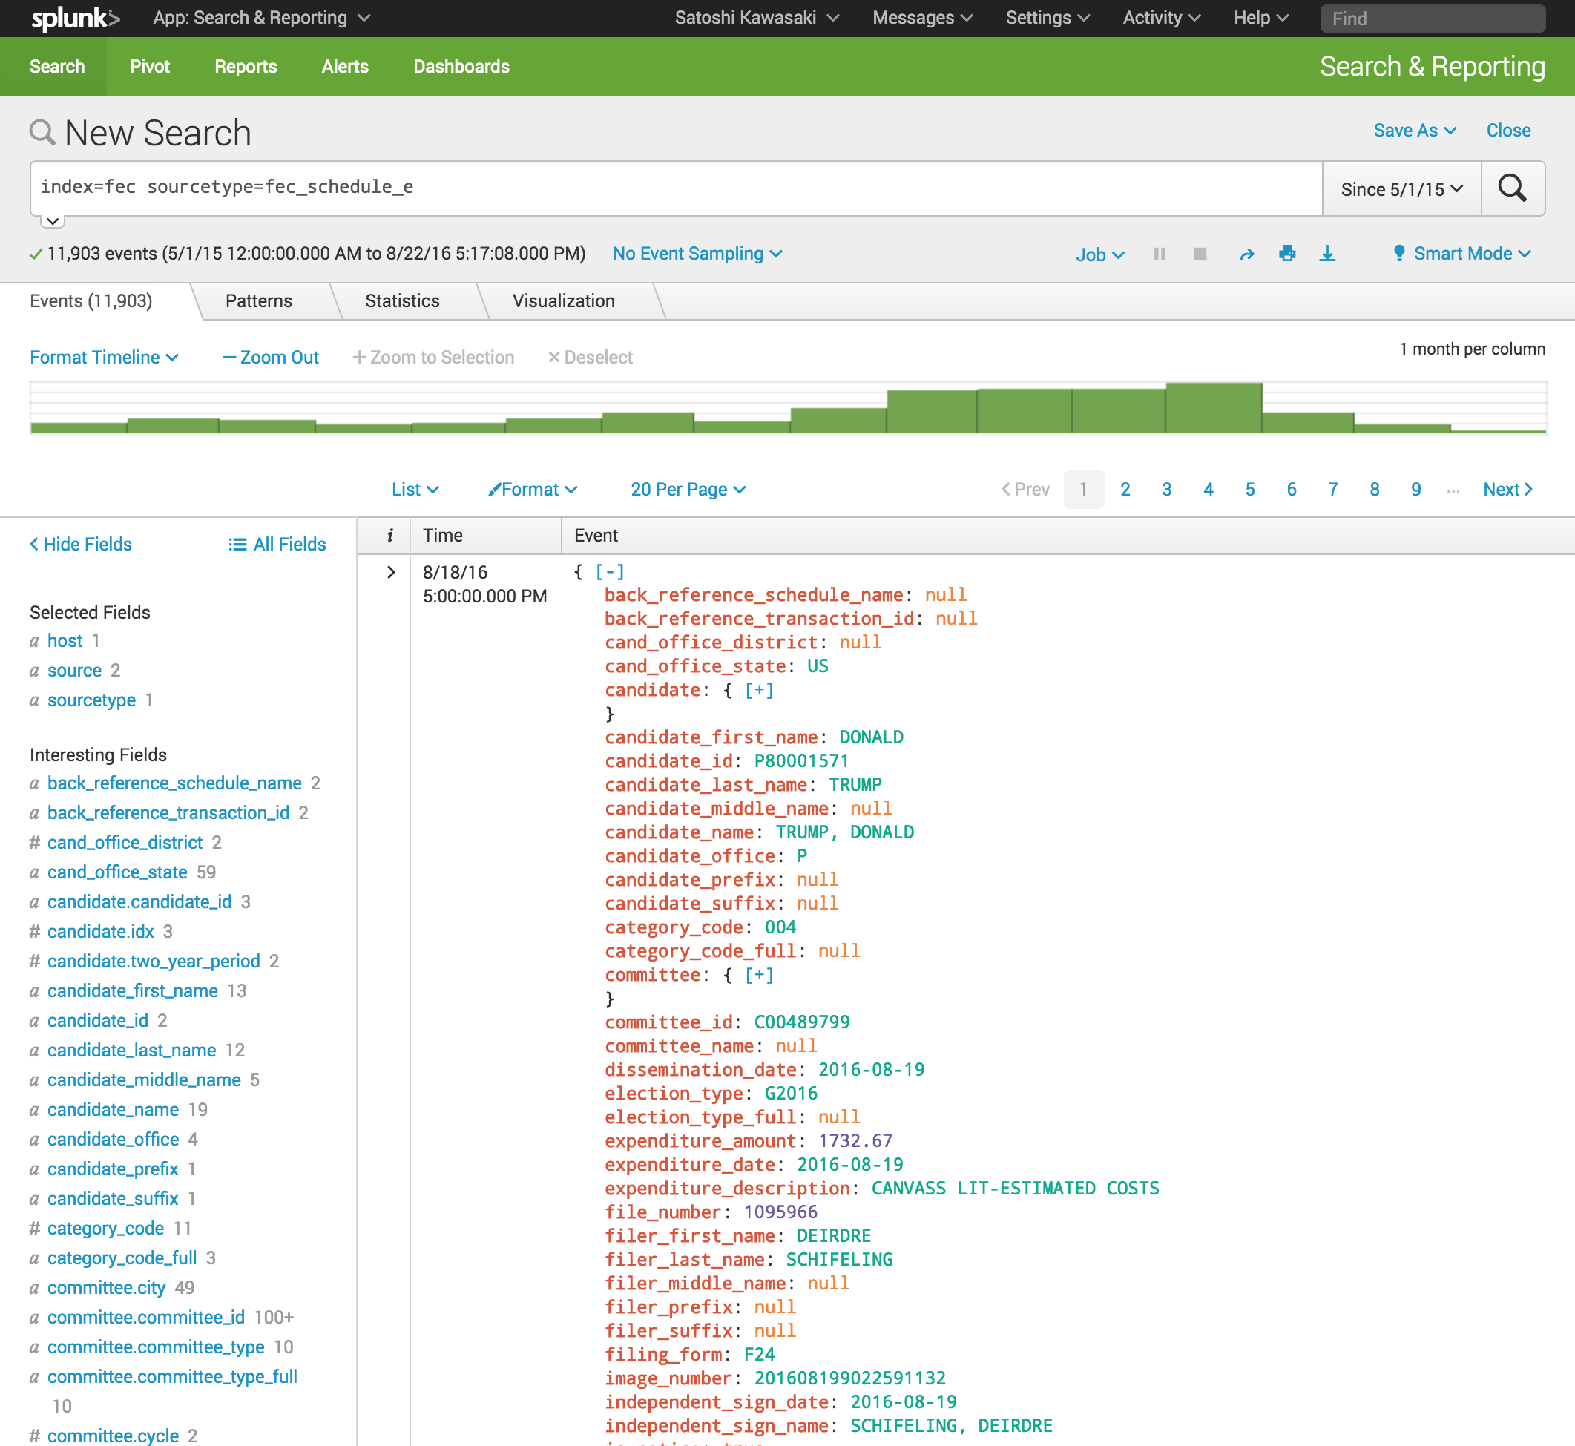Open Settings menu

[1048, 17]
